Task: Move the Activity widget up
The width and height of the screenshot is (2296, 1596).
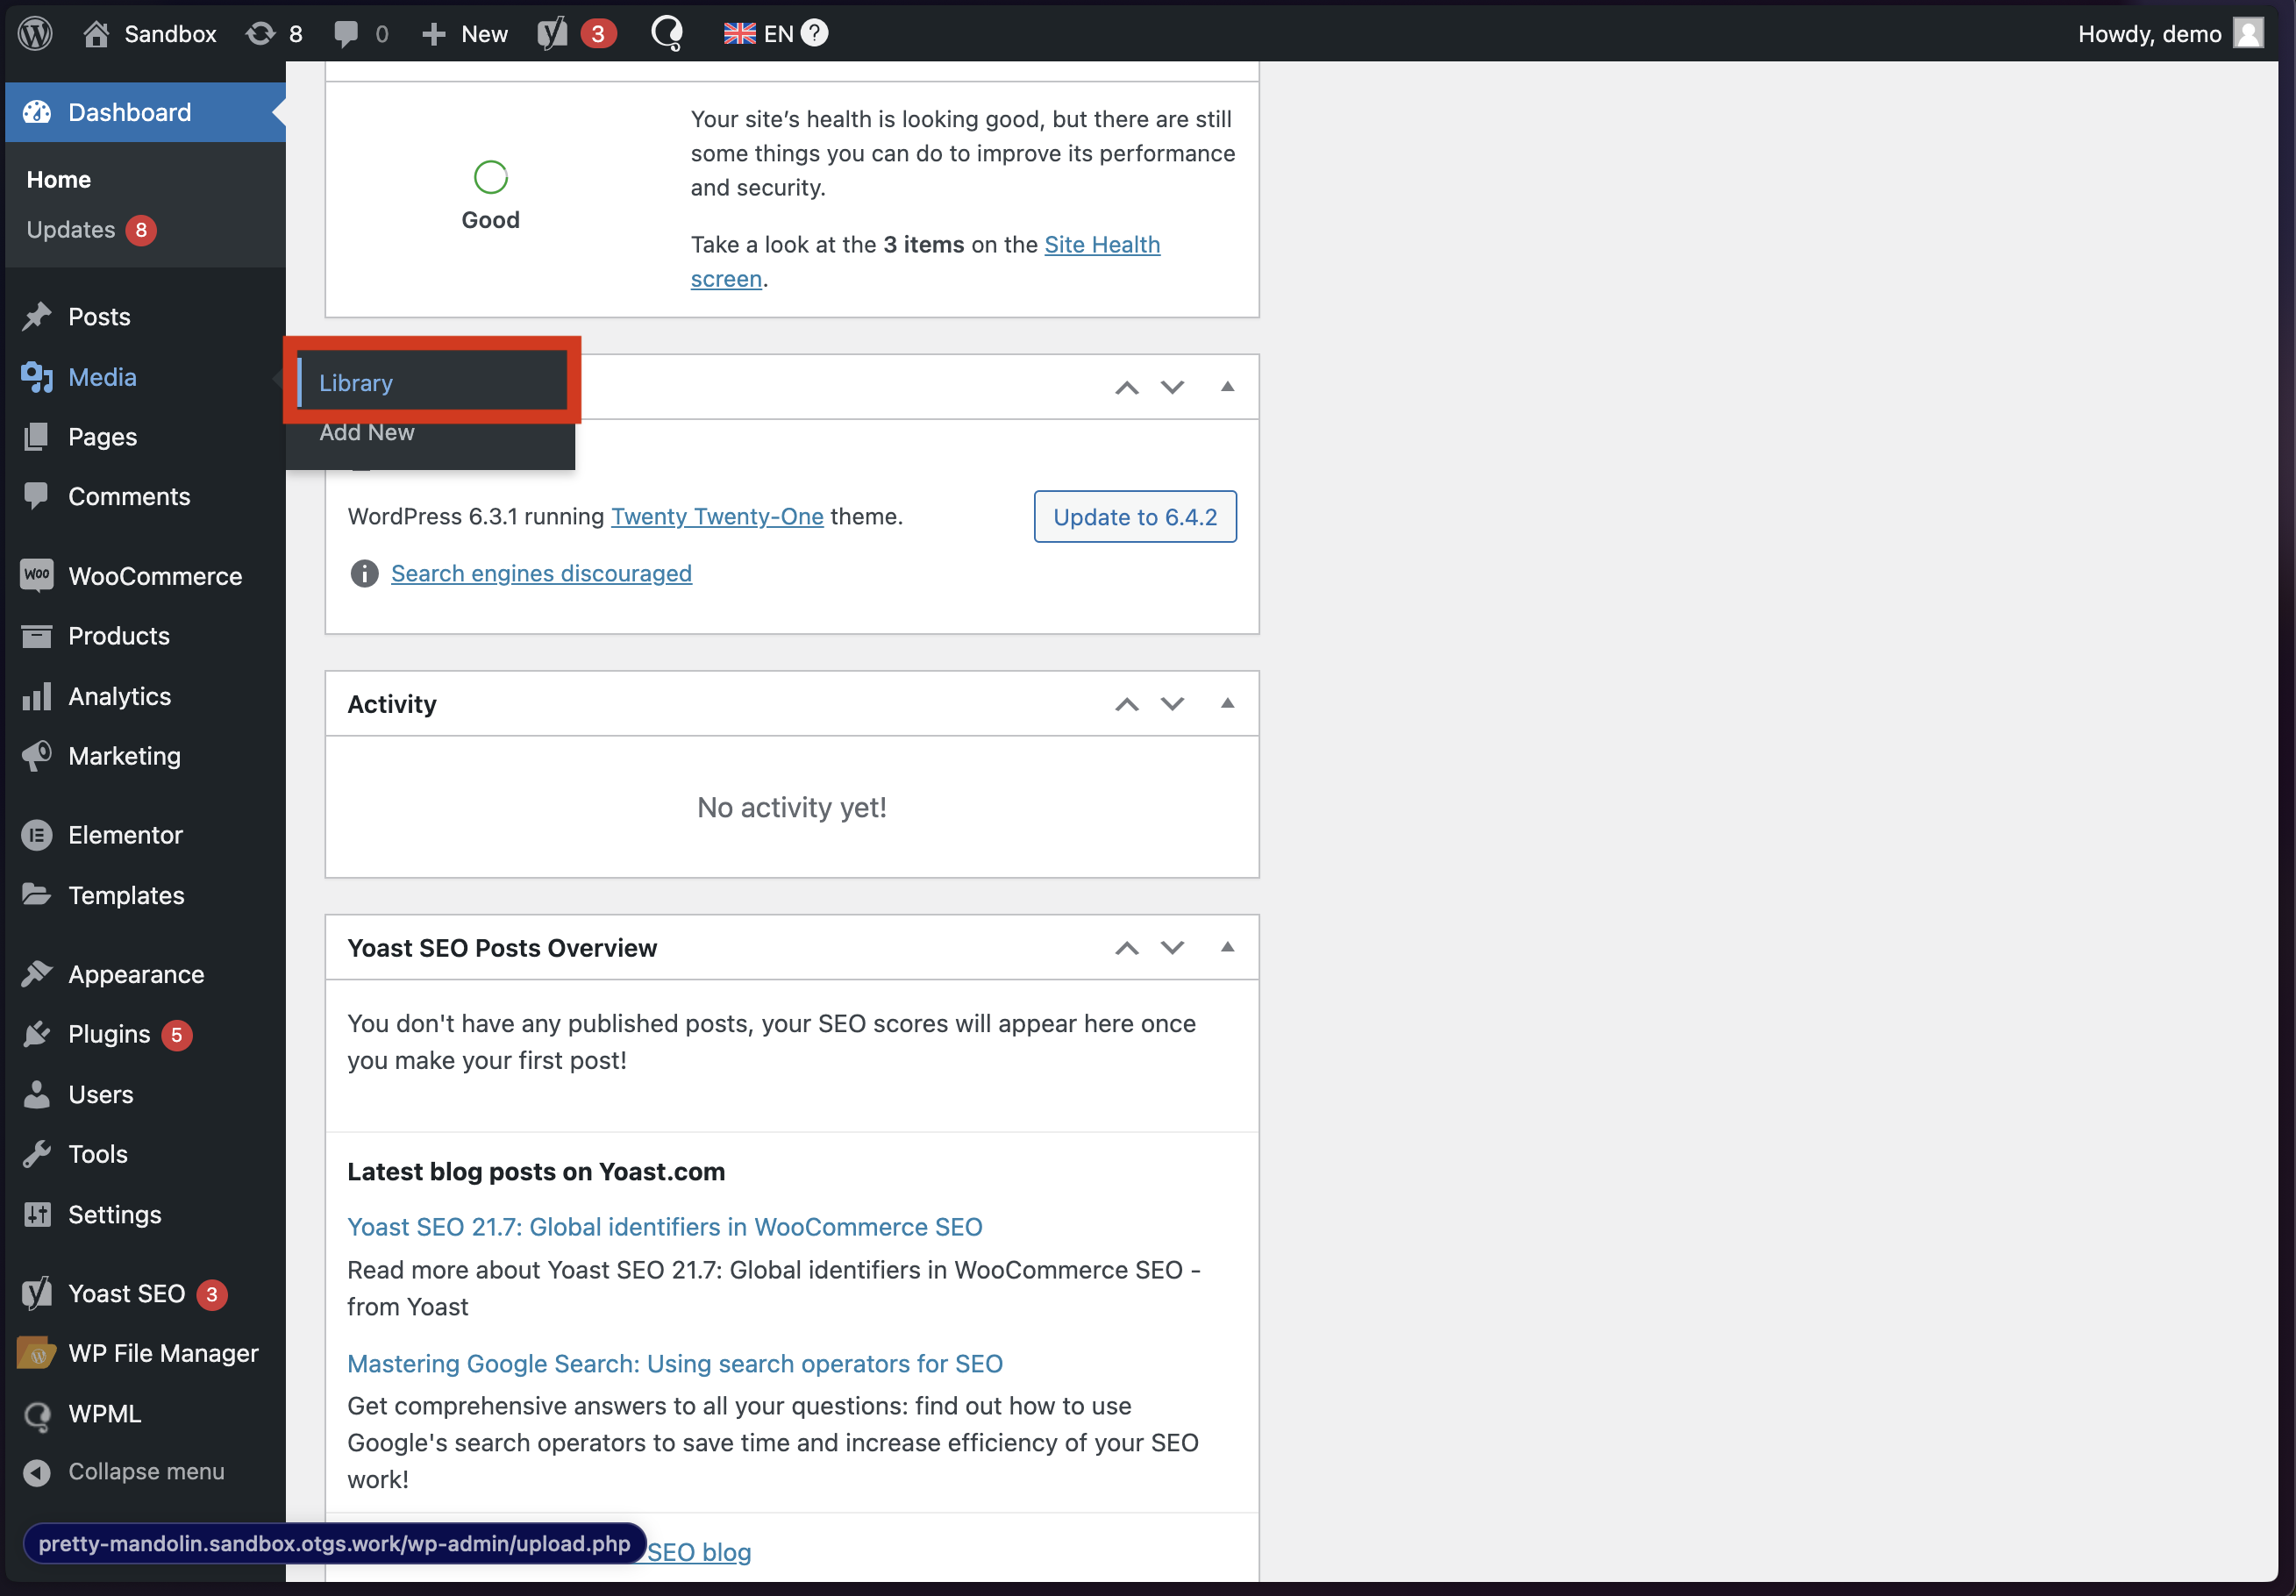Action: coord(1127,704)
